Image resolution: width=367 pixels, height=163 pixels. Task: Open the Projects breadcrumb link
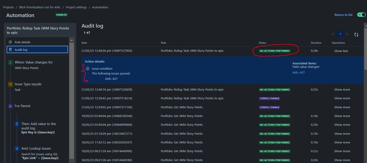(8, 7)
